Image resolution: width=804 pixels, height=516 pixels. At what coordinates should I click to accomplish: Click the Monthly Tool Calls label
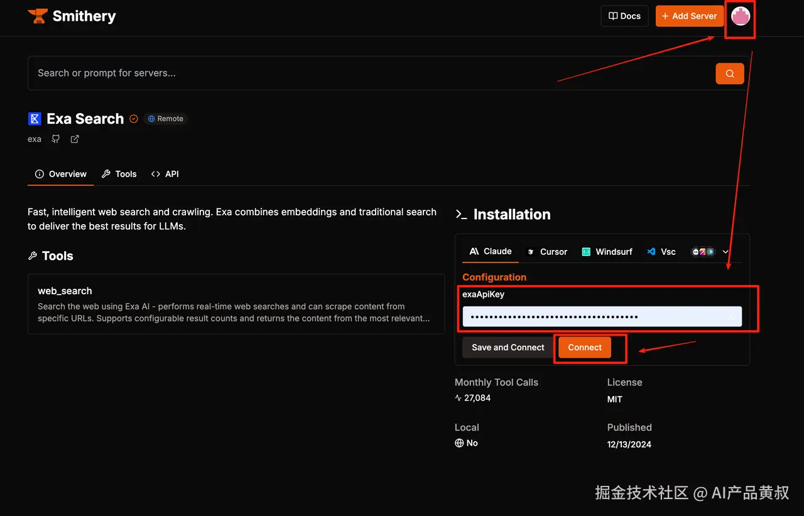click(x=496, y=382)
